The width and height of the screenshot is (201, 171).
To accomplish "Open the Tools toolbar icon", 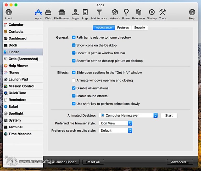I will [x=163, y=14].
